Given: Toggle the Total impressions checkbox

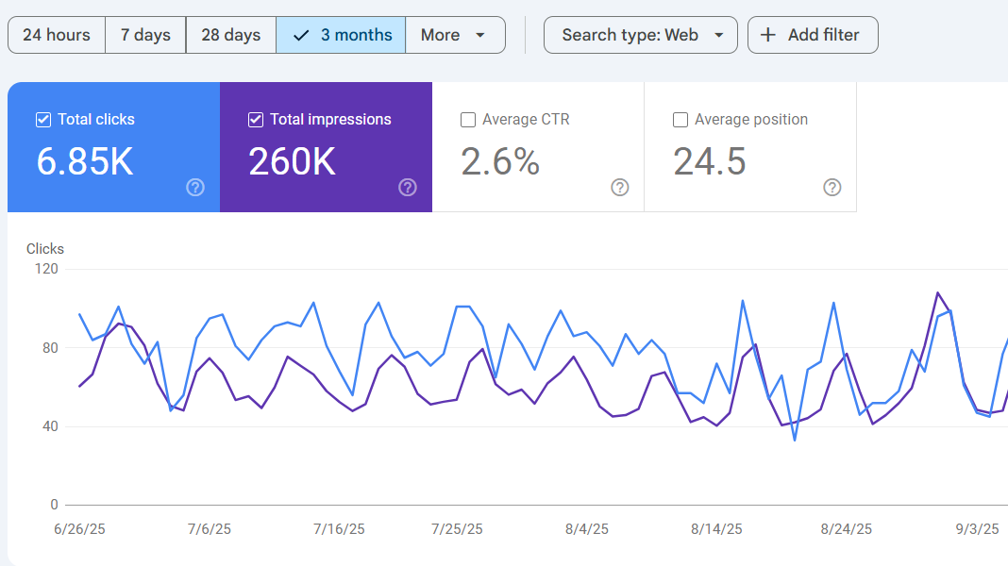Looking at the screenshot, I should 255,120.
